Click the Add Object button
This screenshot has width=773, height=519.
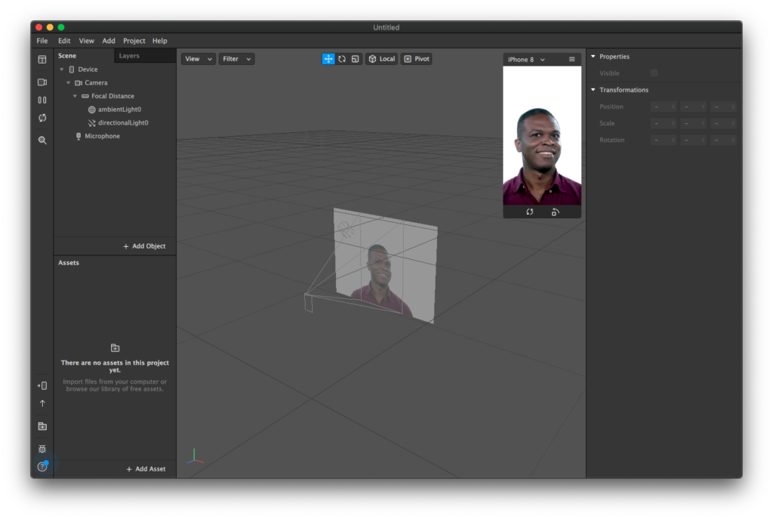click(x=144, y=246)
